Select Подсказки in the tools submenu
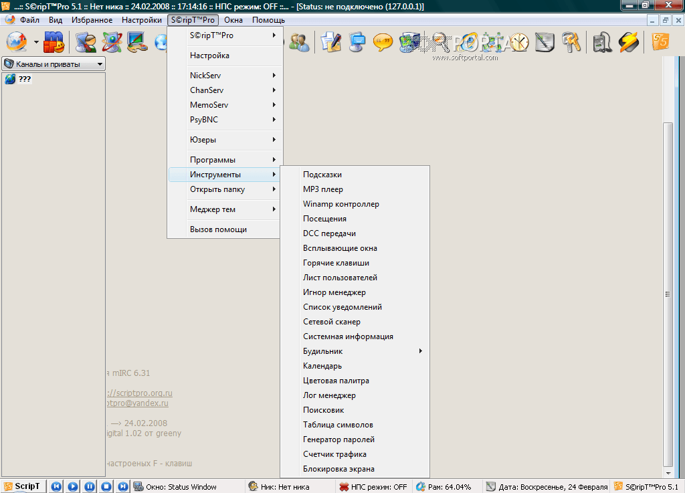The image size is (685, 493). tap(355, 175)
